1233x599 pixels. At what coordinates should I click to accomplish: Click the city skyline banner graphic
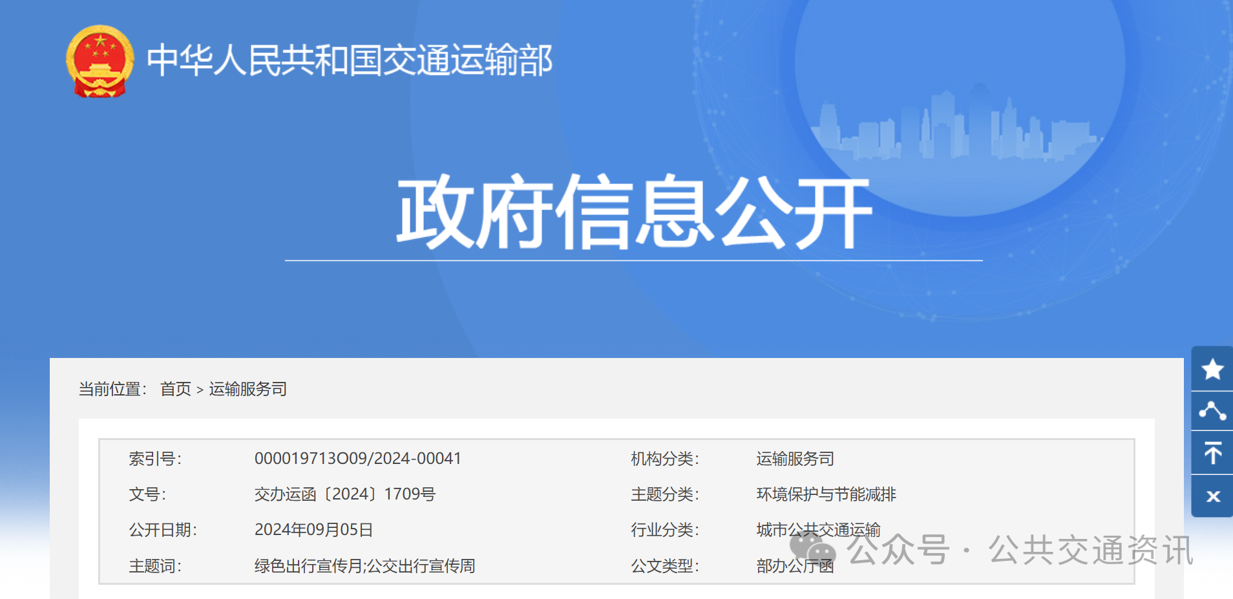(x=956, y=126)
